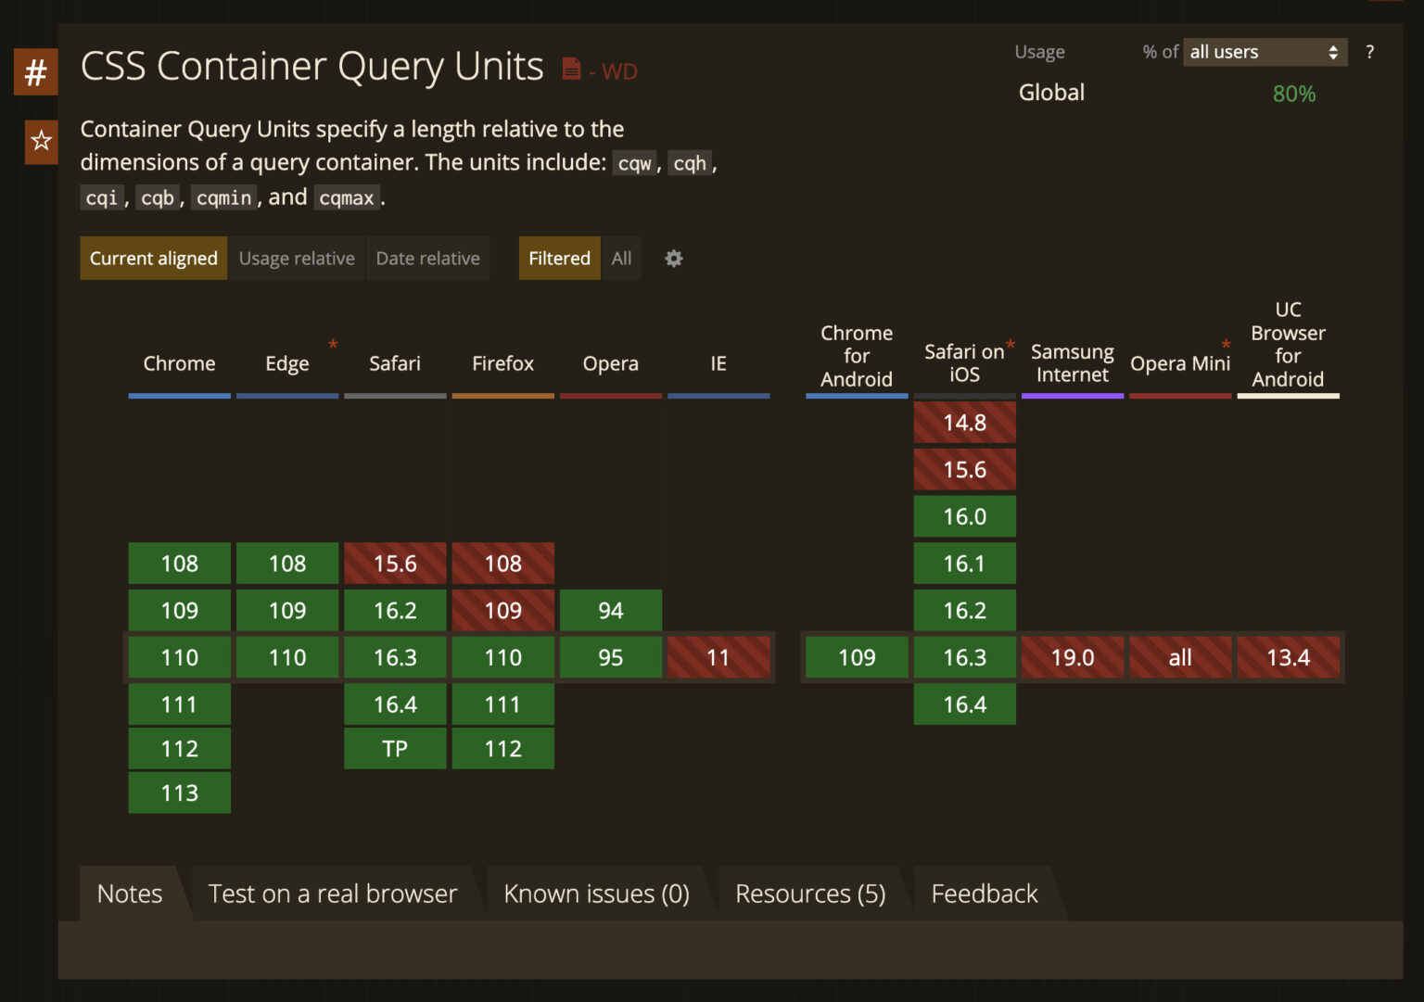Open the settings gear icon

[674, 259]
